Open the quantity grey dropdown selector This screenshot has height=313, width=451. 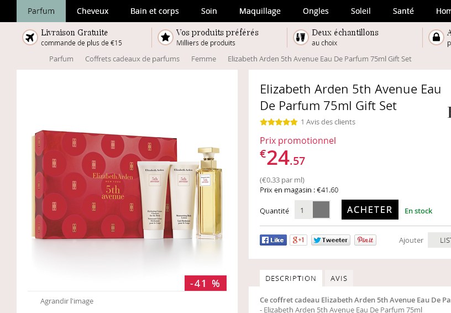click(x=321, y=210)
